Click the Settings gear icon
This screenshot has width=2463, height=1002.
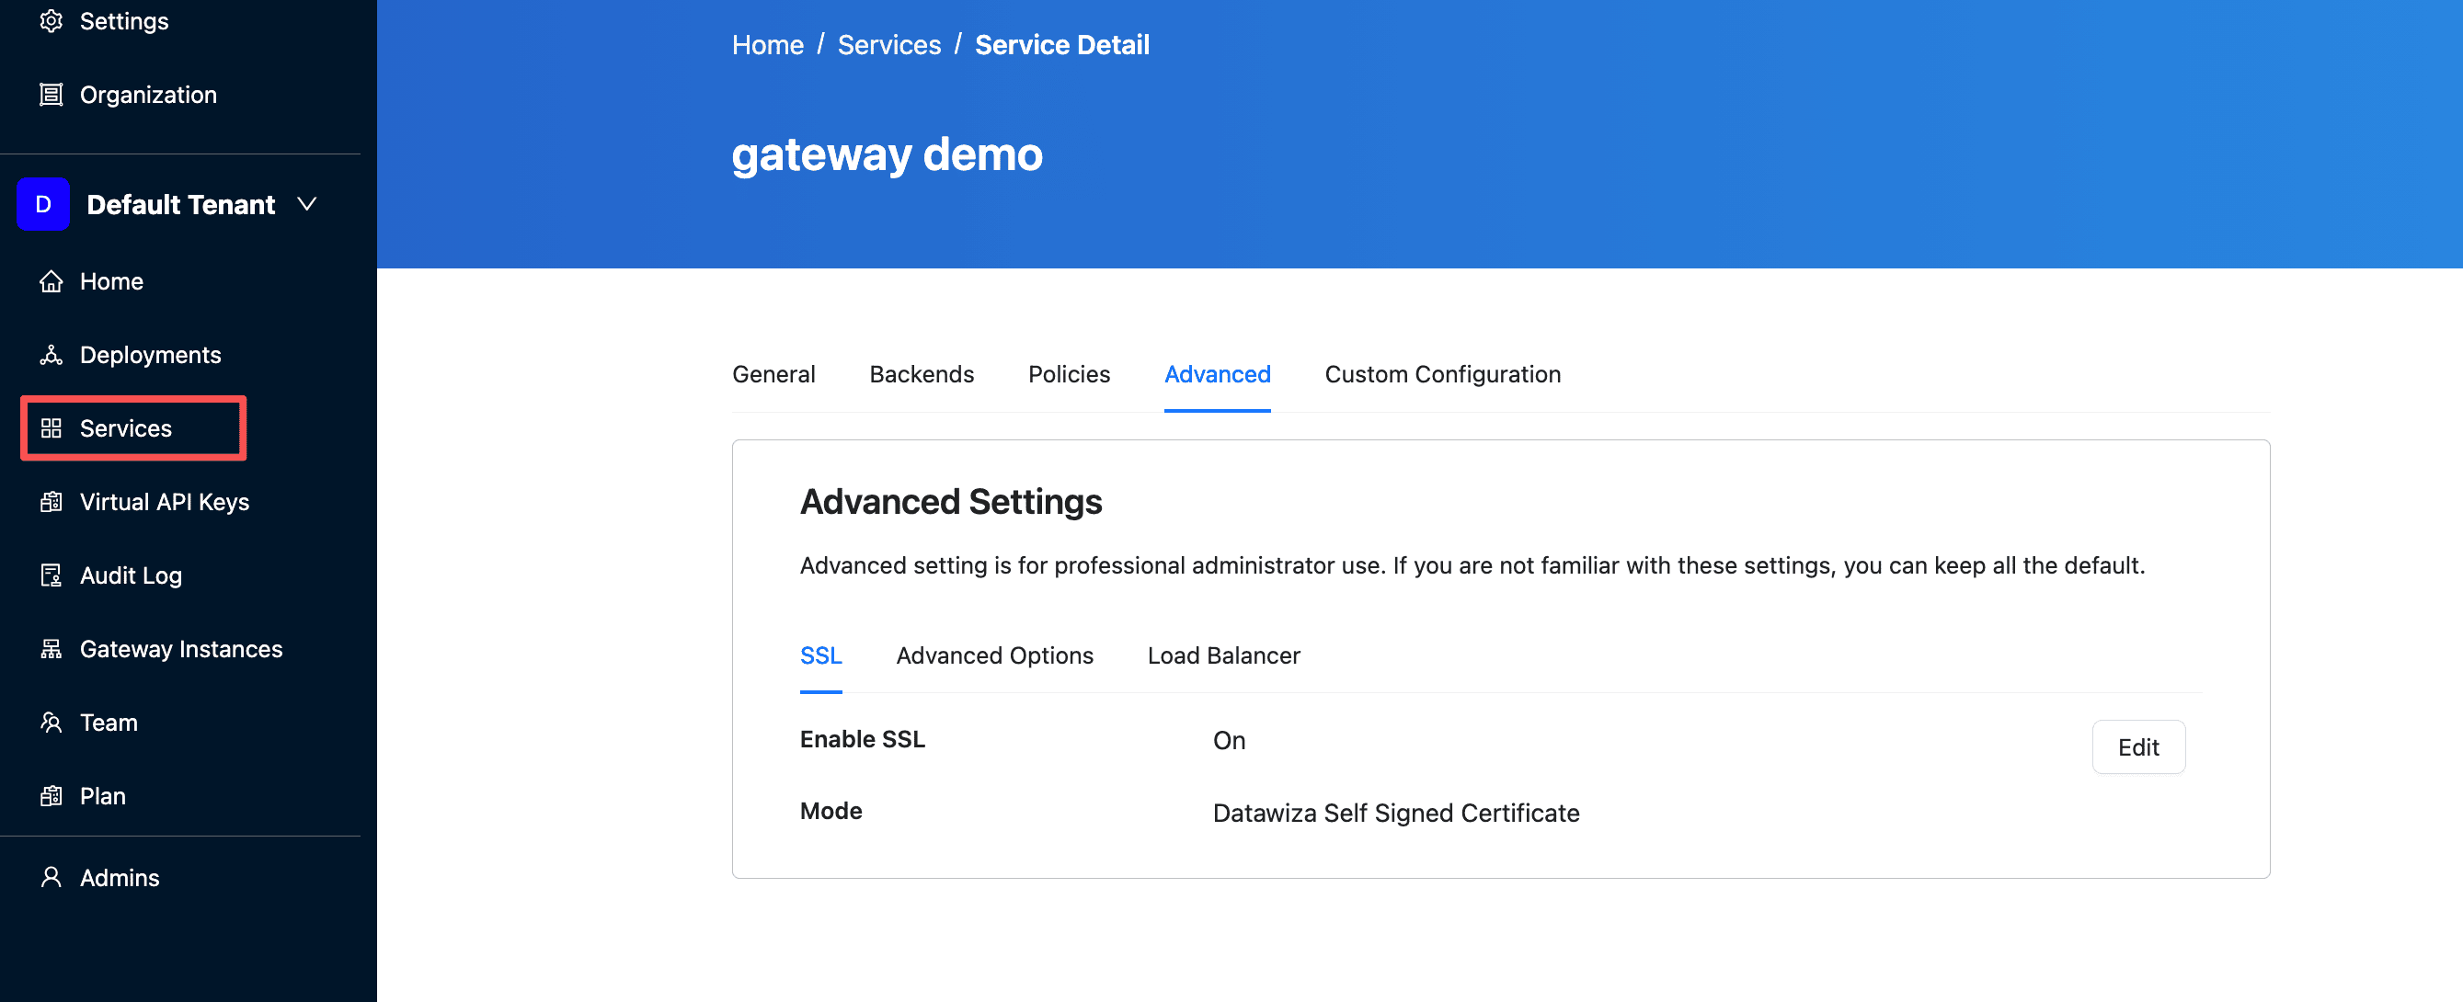[x=51, y=21]
